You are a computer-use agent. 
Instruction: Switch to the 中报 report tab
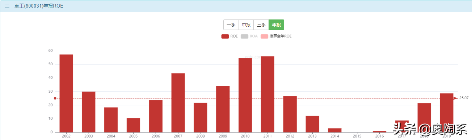click(x=246, y=25)
